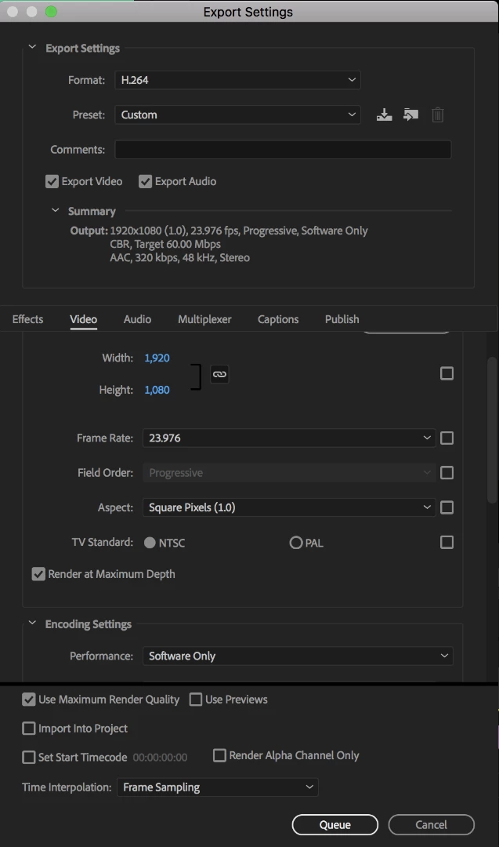499x847 pixels.
Task: Open the Time Interpolation dropdown
Action: 217,787
